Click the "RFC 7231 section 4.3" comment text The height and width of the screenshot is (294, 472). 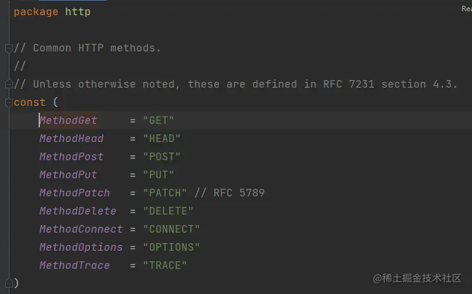390,84
